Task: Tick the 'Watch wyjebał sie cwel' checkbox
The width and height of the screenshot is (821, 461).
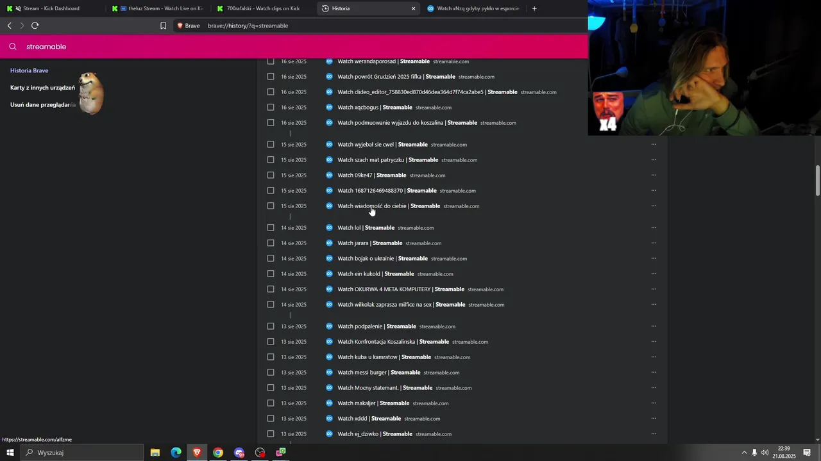Action: point(271,145)
